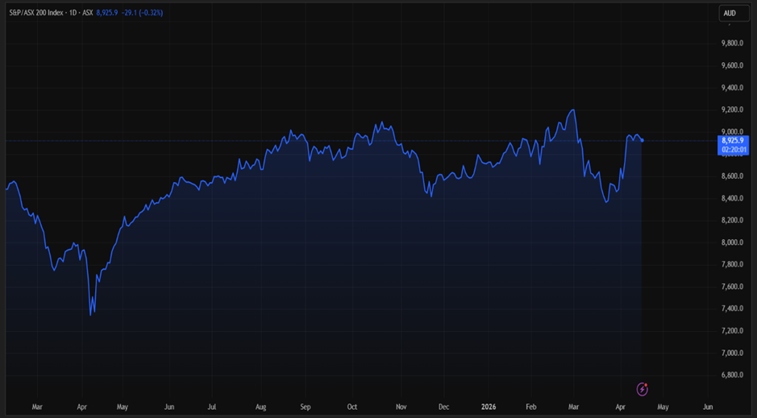The width and height of the screenshot is (757, 418).
Task: Select the highlighted current price tag on the price axis
Action: (734, 144)
